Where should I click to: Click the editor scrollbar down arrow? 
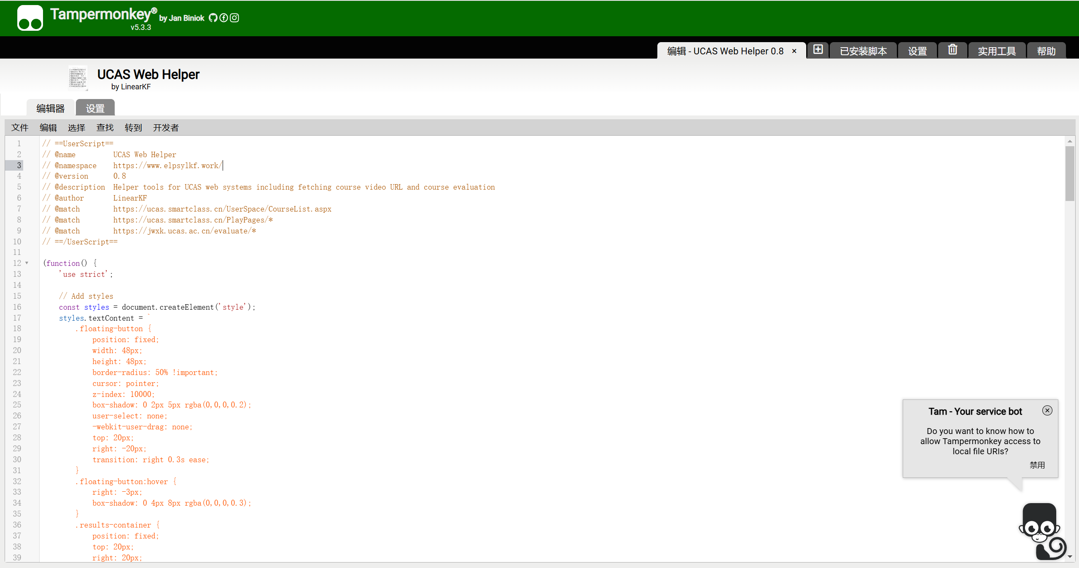tap(1070, 557)
